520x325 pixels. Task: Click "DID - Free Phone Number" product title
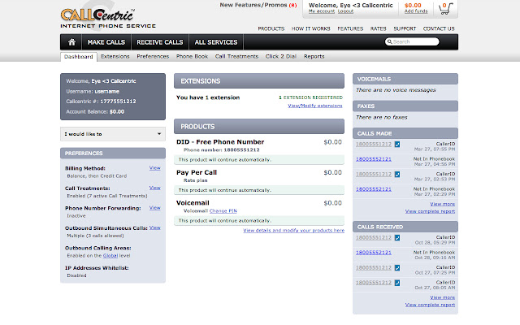220,142
